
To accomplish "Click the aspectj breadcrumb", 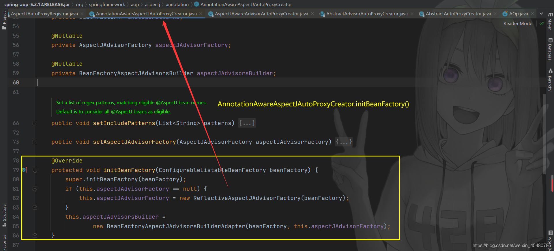I will click(x=152, y=4).
